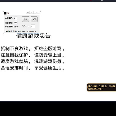Click the line '合理安排时间， 享受健康生活。'

click(x=33, y=68)
